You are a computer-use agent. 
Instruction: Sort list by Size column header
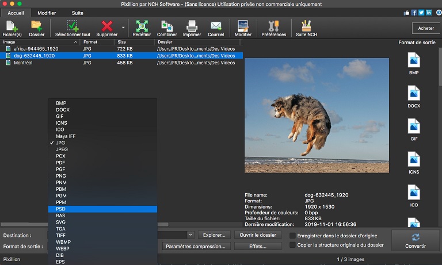click(134, 42)
